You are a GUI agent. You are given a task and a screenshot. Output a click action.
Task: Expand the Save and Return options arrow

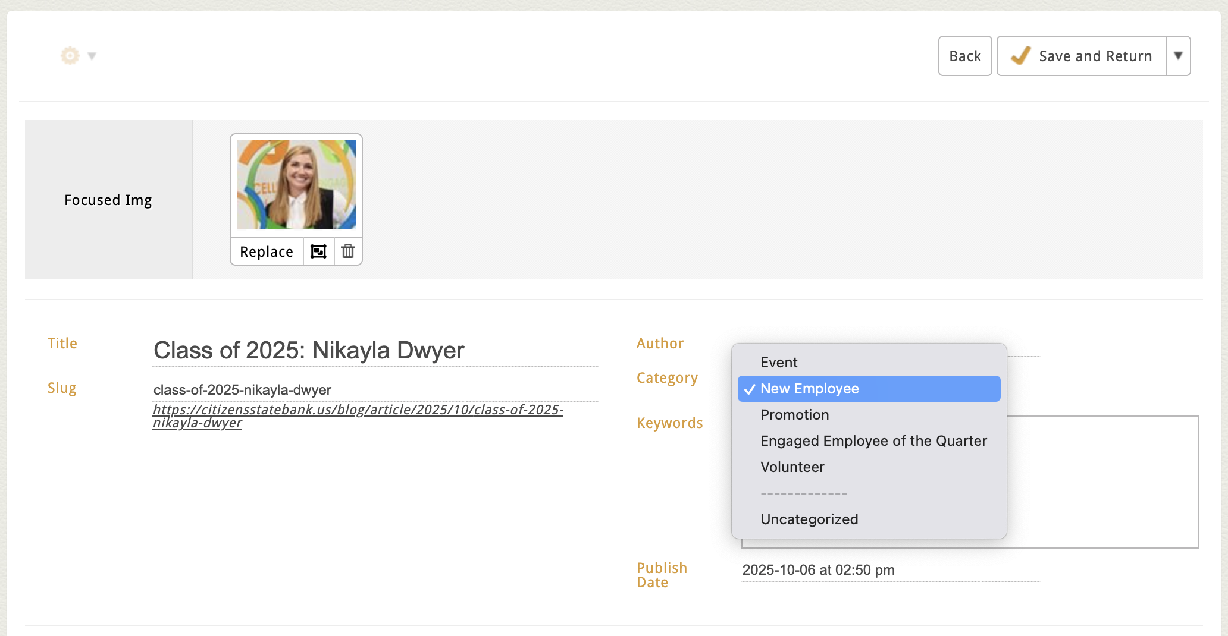(x=1178, y=56)
